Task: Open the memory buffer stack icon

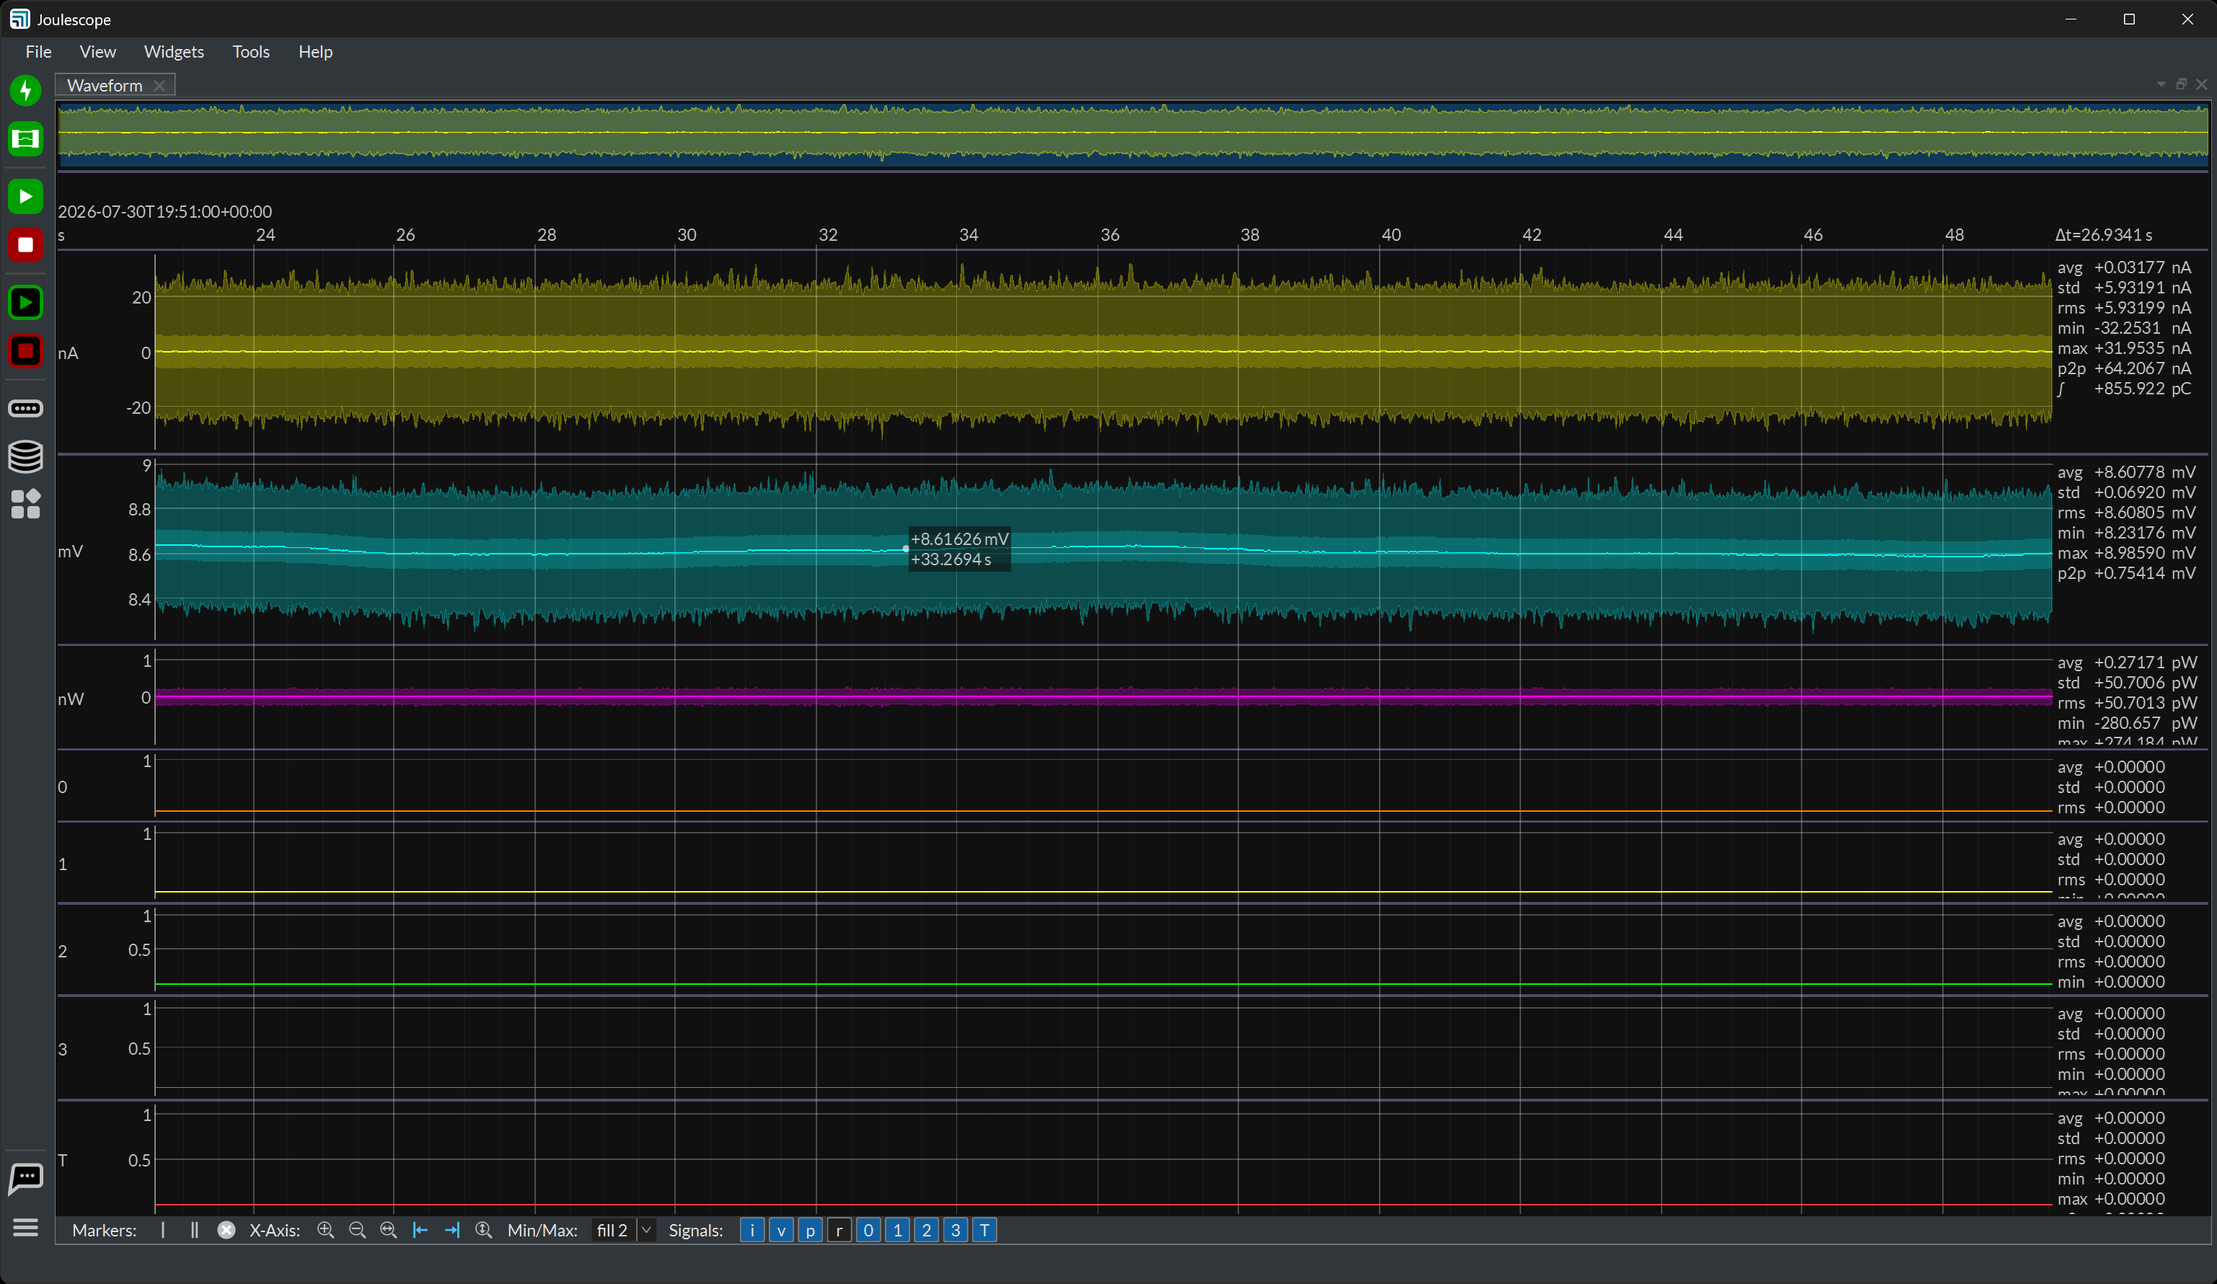Action: 25,456
